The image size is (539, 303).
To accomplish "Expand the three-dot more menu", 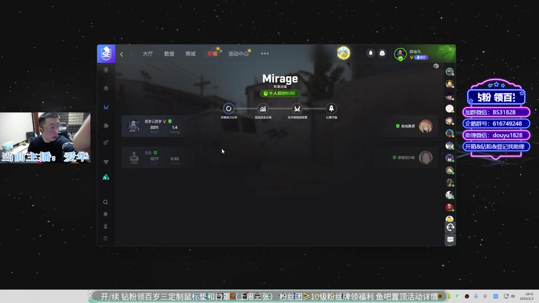I will tap(264, 53).
